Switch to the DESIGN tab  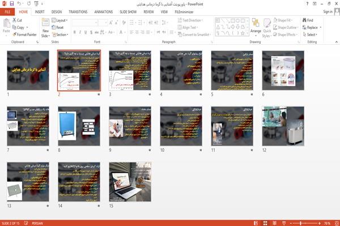tap(57, 12)
